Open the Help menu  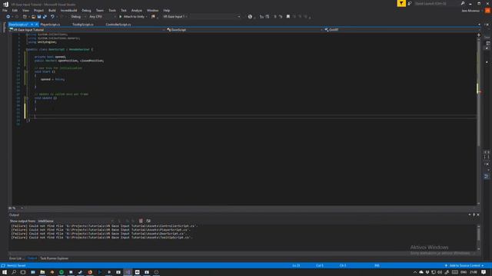pyautogui.click(x=167, y=10)
